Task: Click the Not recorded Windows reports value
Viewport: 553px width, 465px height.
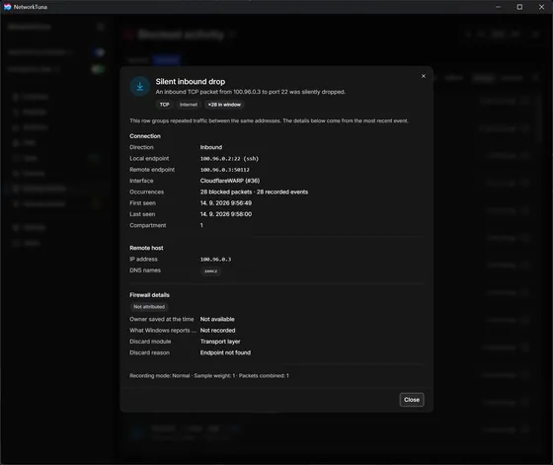Action: tap(217, 331)
